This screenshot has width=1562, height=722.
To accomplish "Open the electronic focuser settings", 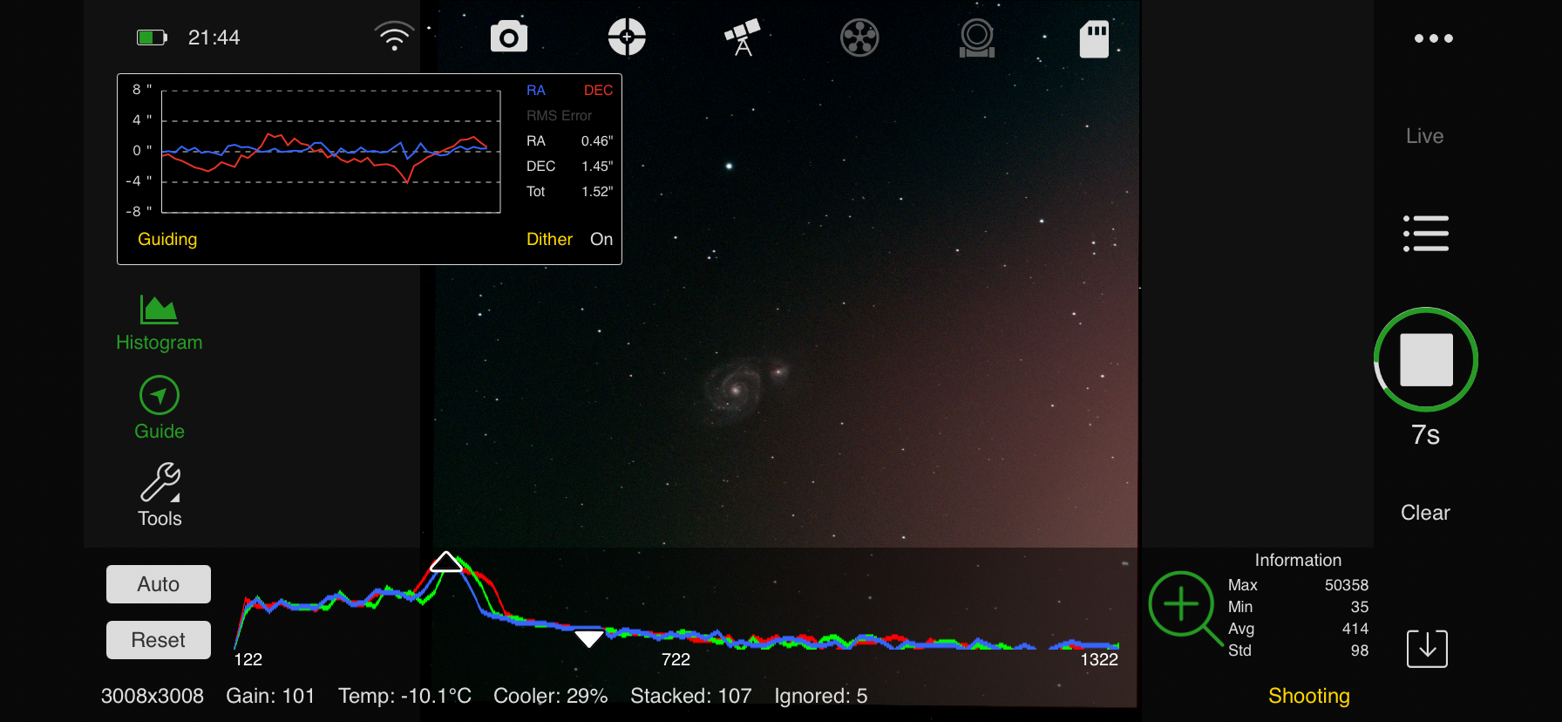I will [977, 37].
